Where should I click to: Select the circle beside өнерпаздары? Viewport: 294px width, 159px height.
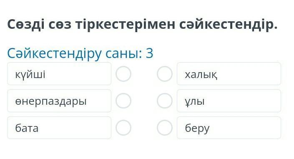coord(123,101)
